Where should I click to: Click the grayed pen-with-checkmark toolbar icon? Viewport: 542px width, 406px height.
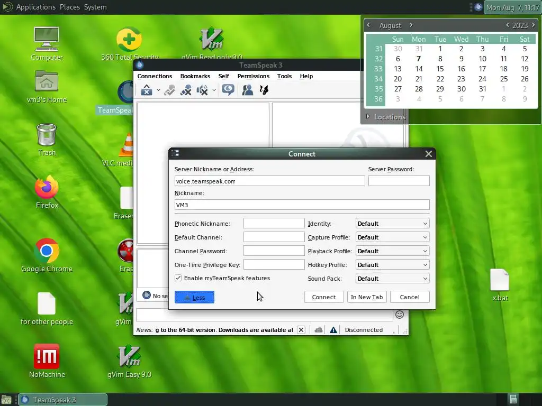[169, 90]
